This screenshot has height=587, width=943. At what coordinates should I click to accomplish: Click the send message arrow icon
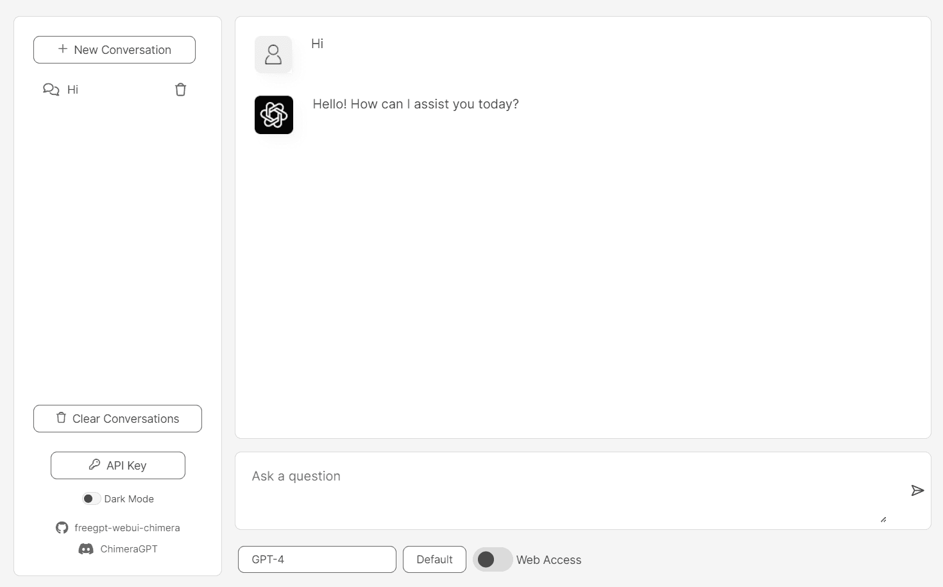[917, 491]
